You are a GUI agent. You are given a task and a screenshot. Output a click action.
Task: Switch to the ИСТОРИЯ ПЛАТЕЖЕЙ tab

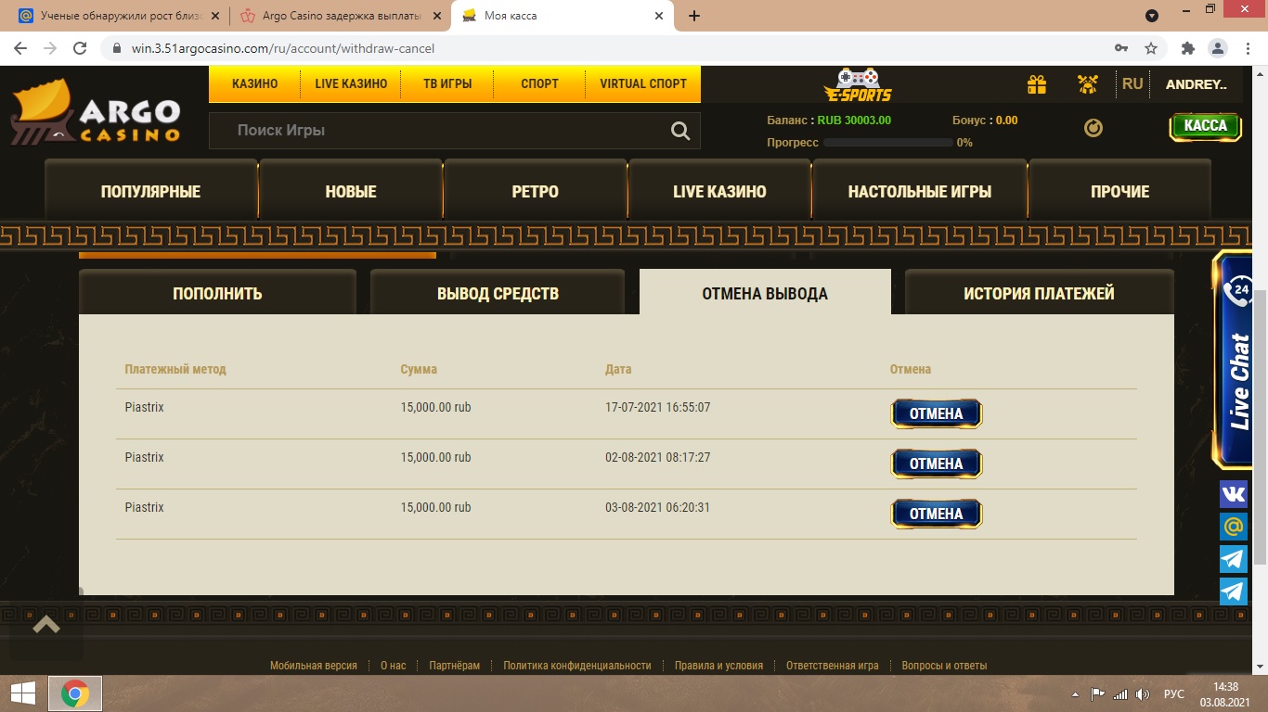(1039, 293)
